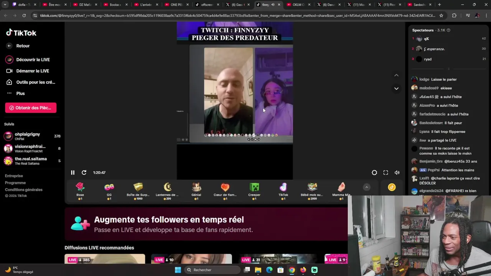Click the Windows Start button
Screen dimensions: 491x276
click(178, 270)
